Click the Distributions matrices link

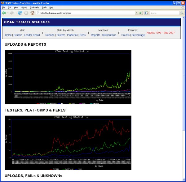click(x=109, y=35)
